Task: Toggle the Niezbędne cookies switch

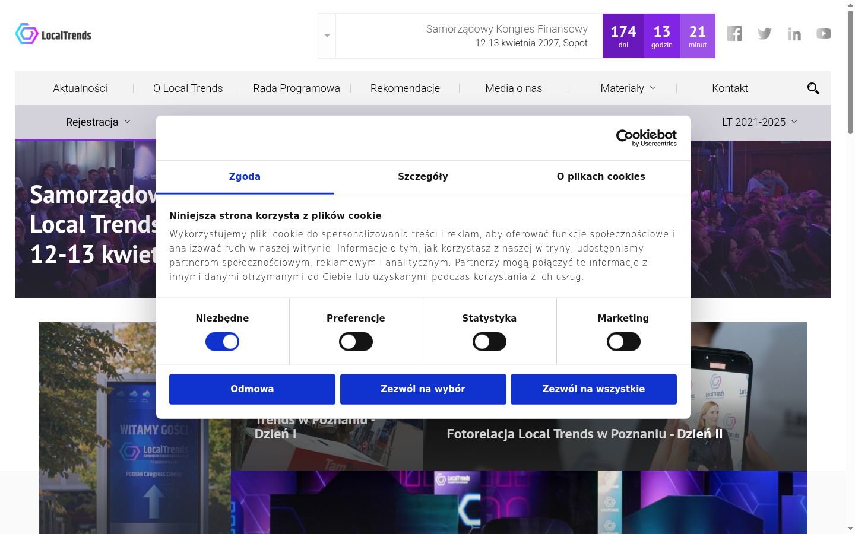Action: pyautogui.click(x=222, y=342)
